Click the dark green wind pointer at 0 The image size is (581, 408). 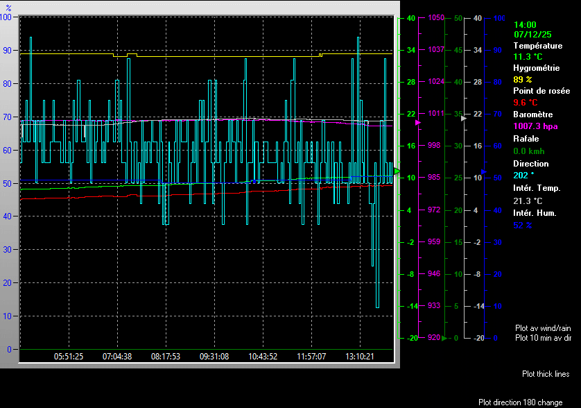pos(444,338)
